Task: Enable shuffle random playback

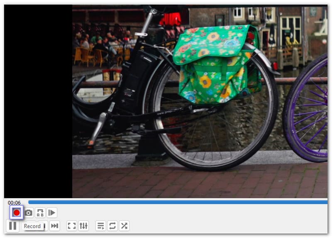Action: pos(124,226)
